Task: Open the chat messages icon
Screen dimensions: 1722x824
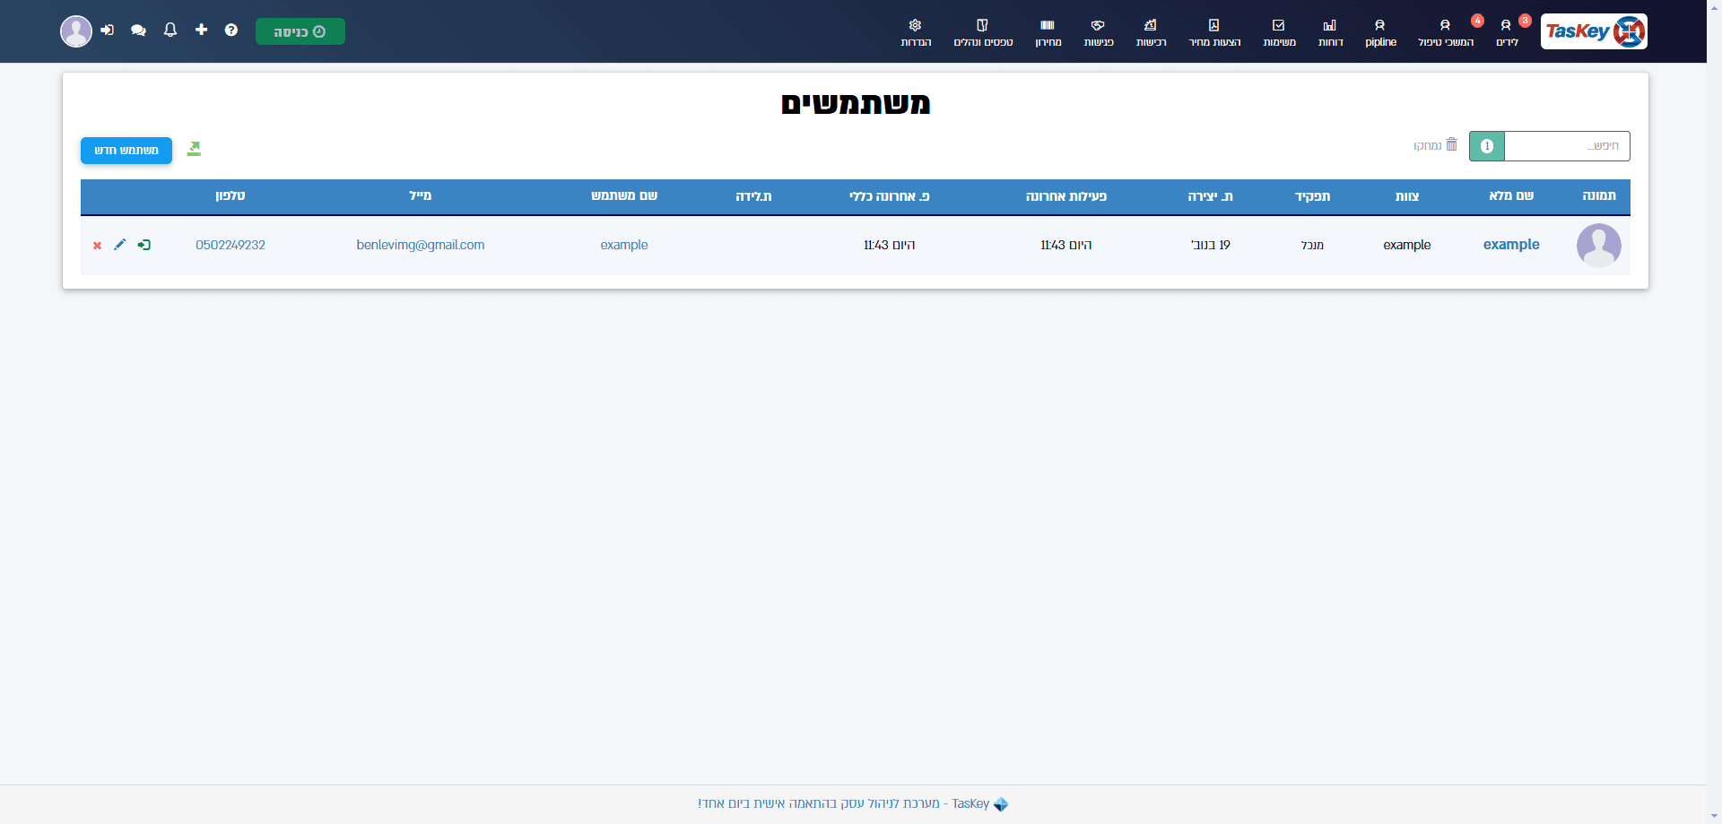Action: coord(138,30)
